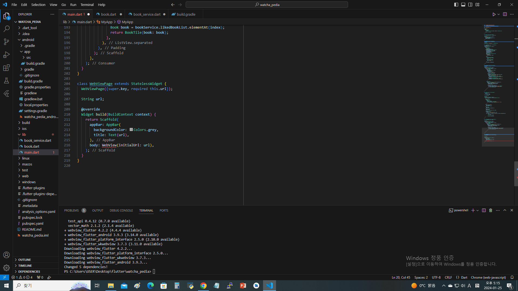Image resolution: width=518 pixels, height=291 pixels.
Task: Click the Windows taskbar search box
Action: point(52,286)
